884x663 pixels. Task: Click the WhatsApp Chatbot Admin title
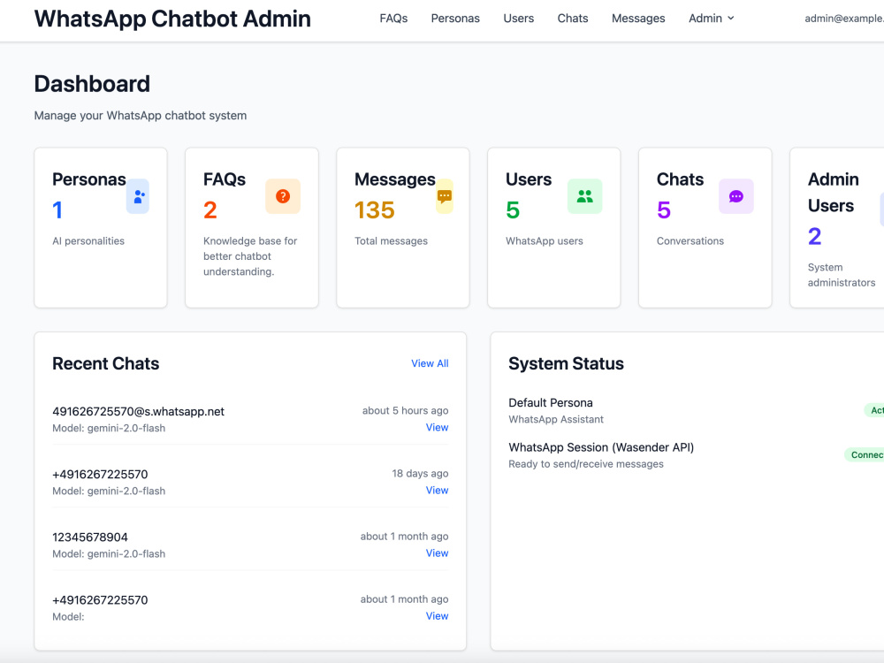tap(172, 19)
